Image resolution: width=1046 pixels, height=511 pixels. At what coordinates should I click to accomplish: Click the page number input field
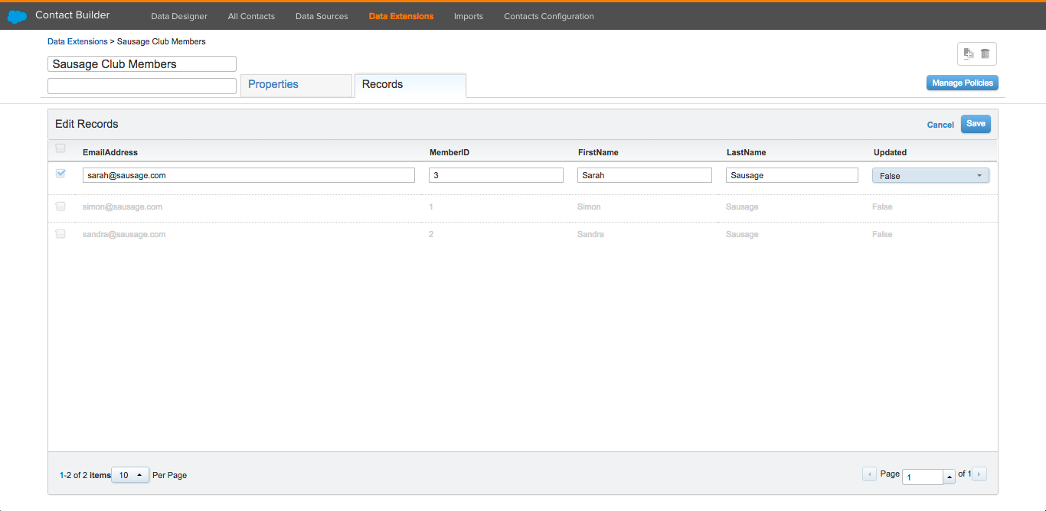coord(923,477)
